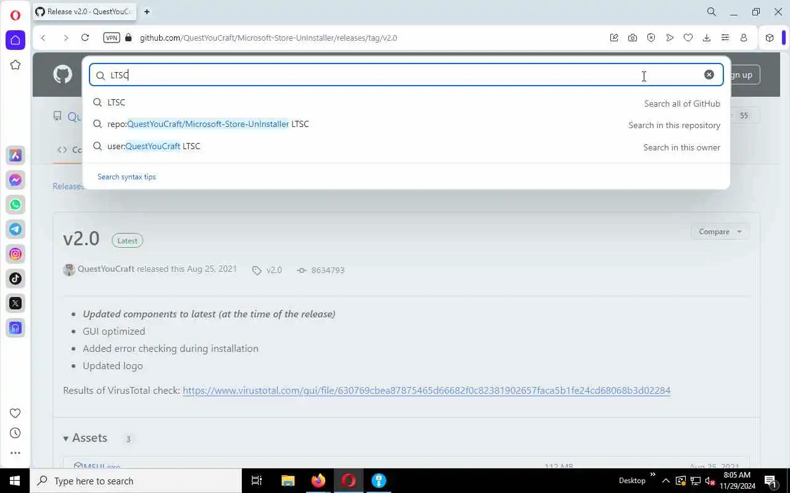
Task: Add page to bookmarks heart icon
Action: pos(688,38)
